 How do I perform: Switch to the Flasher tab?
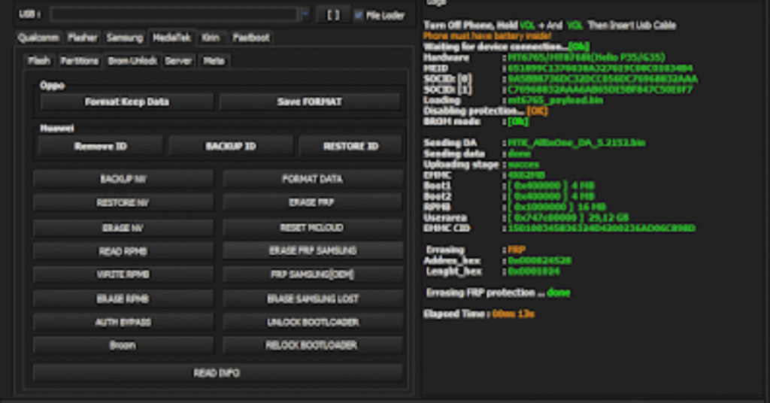coord(83,38)
